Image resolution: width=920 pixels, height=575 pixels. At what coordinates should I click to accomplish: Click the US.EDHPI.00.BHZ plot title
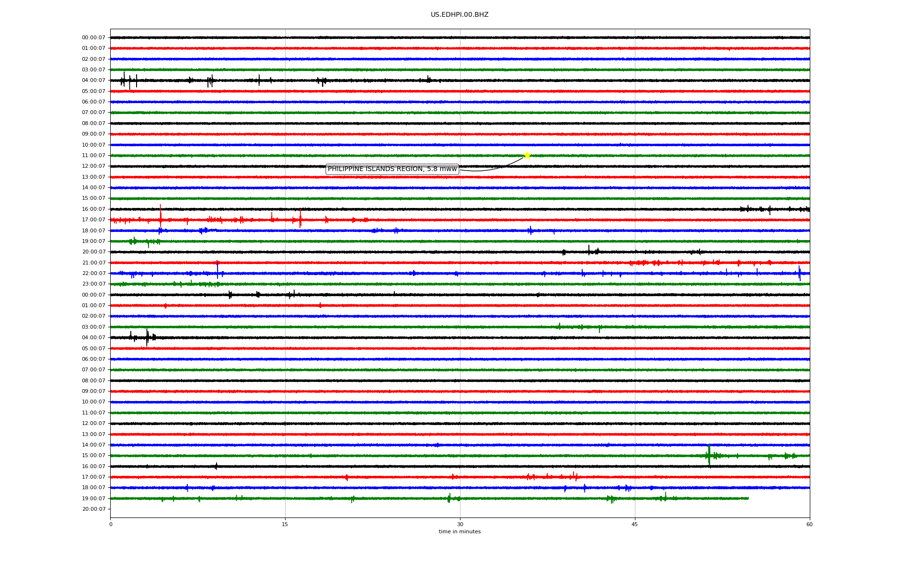pyautogui.click(x=460, y=15)
